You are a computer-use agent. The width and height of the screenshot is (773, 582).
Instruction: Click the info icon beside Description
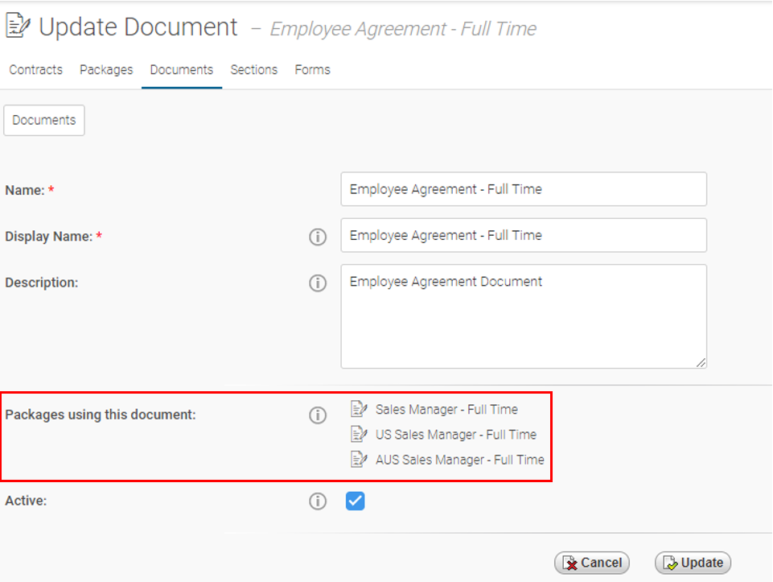tap(318, 283)
